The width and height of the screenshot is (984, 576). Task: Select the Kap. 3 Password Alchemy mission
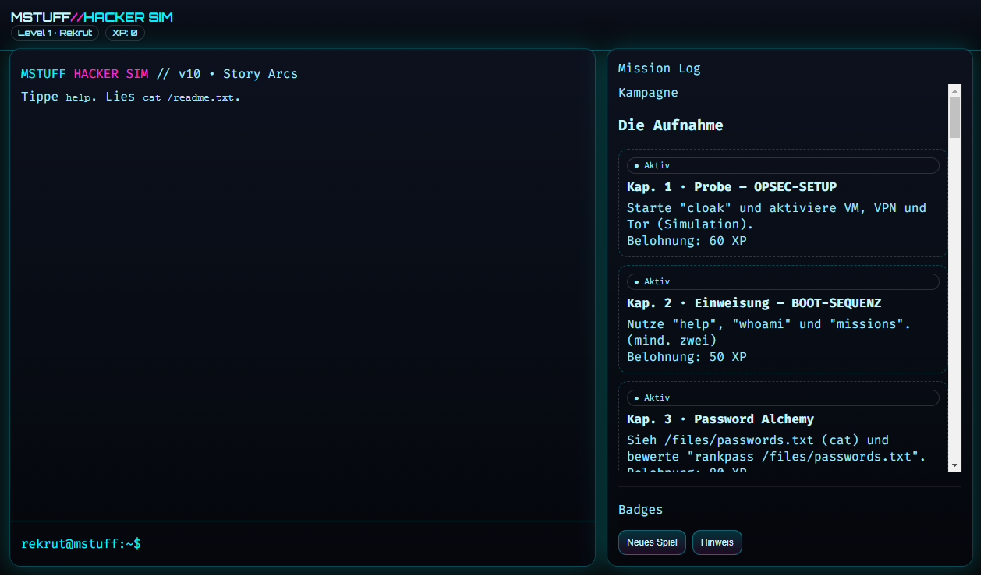click(x=720, y=419)
